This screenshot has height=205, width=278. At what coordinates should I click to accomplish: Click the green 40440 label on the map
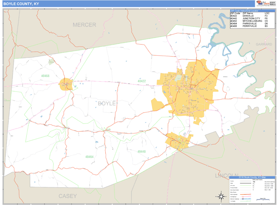click(141, 151)
